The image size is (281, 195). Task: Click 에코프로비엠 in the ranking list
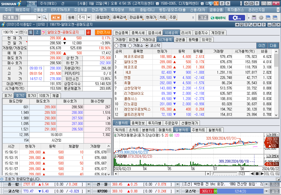(134, 57)
